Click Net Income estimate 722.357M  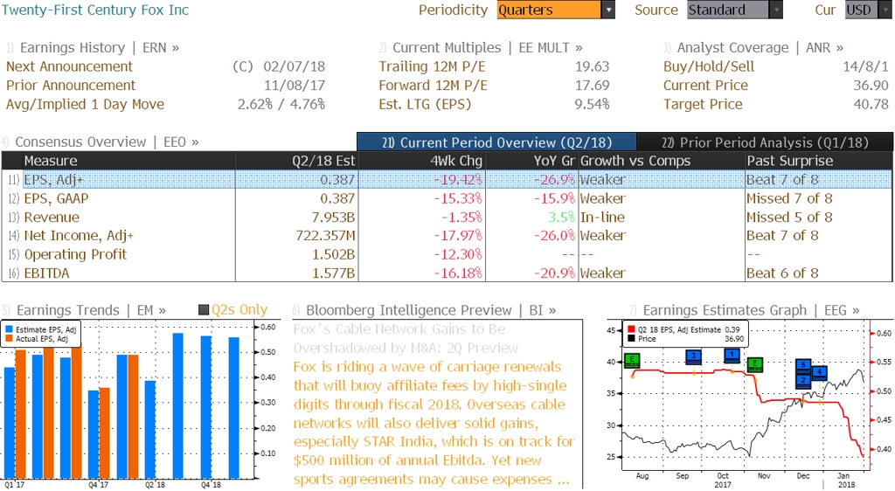coord(325,236)
